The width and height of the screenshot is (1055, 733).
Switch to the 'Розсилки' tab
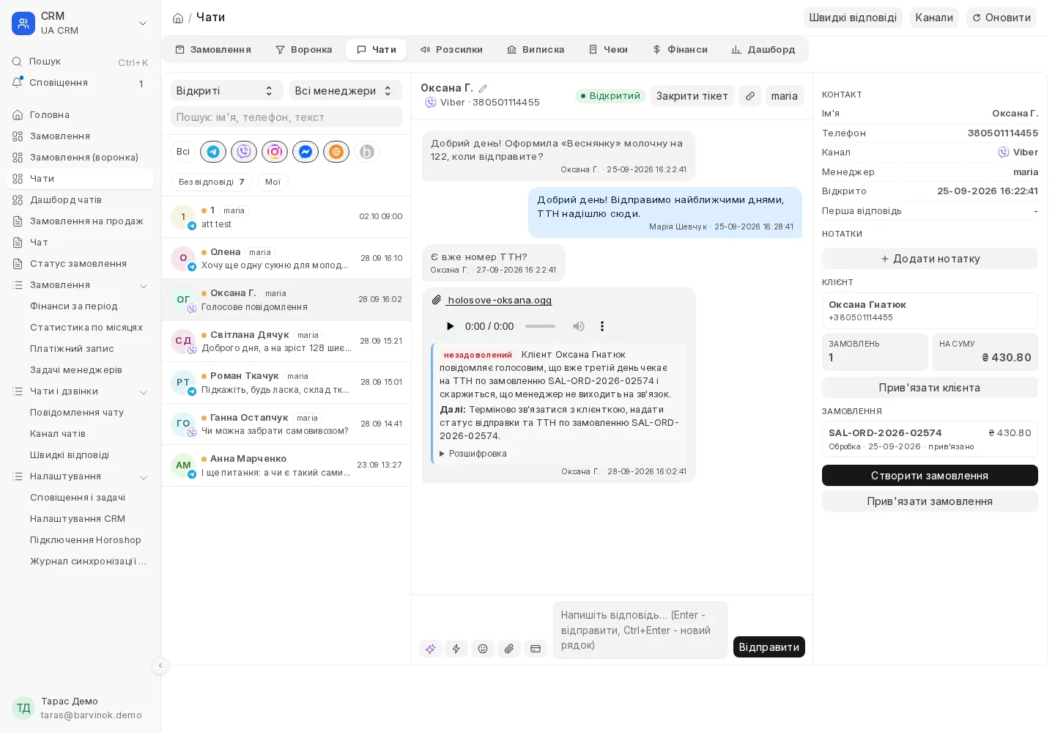coord(451,50)
